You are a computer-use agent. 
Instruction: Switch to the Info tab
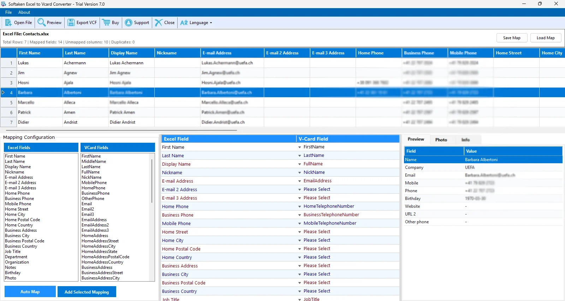[465, 140]
